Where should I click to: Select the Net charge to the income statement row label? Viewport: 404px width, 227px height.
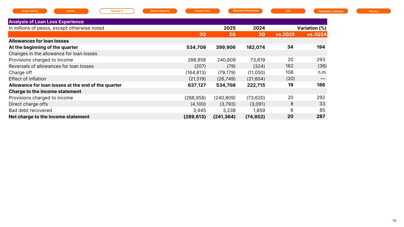click(49, 116)
